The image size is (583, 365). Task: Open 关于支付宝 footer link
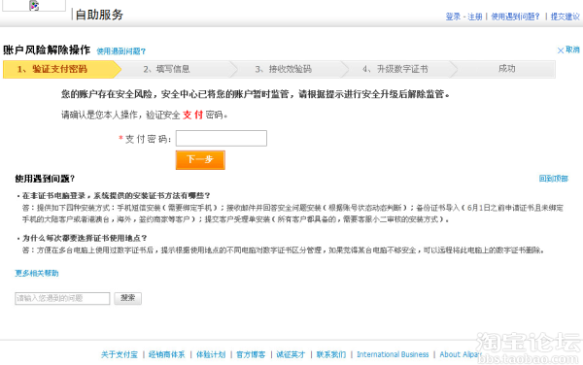[x=120, y=354]
